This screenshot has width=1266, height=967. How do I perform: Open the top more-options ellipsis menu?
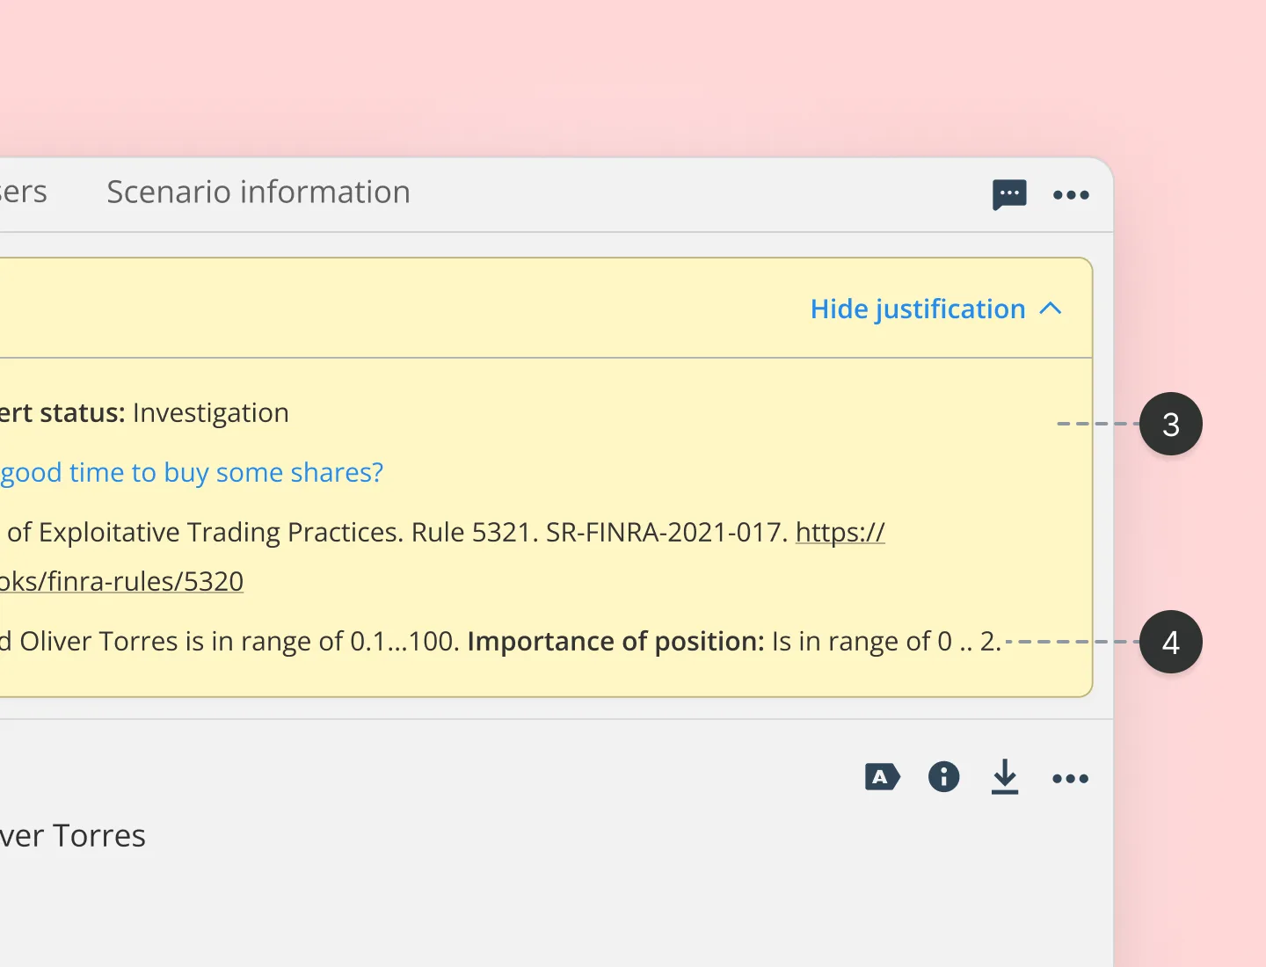[x=1071, y=195]
